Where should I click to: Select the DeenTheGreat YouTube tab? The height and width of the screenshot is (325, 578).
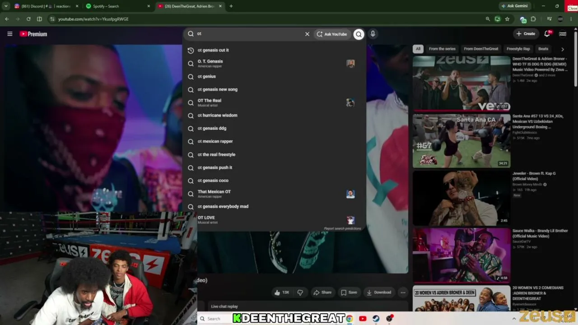click(x=190, y=6)
